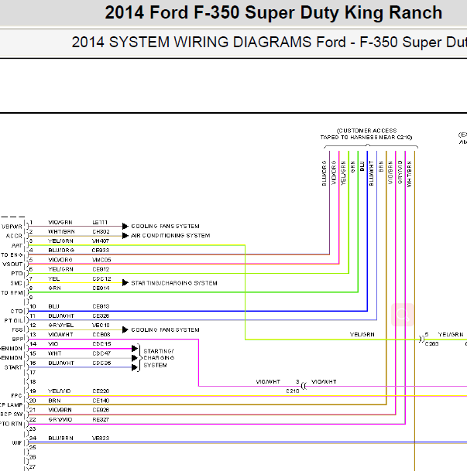Select wire code 'CCB08'
Image resolution: width=467 pixels, height=471 pixels.
pos(101,335)
